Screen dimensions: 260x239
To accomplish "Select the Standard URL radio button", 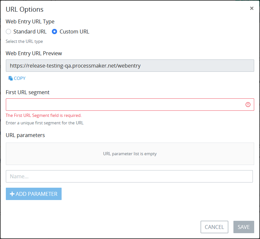I will tap(8, 31).
